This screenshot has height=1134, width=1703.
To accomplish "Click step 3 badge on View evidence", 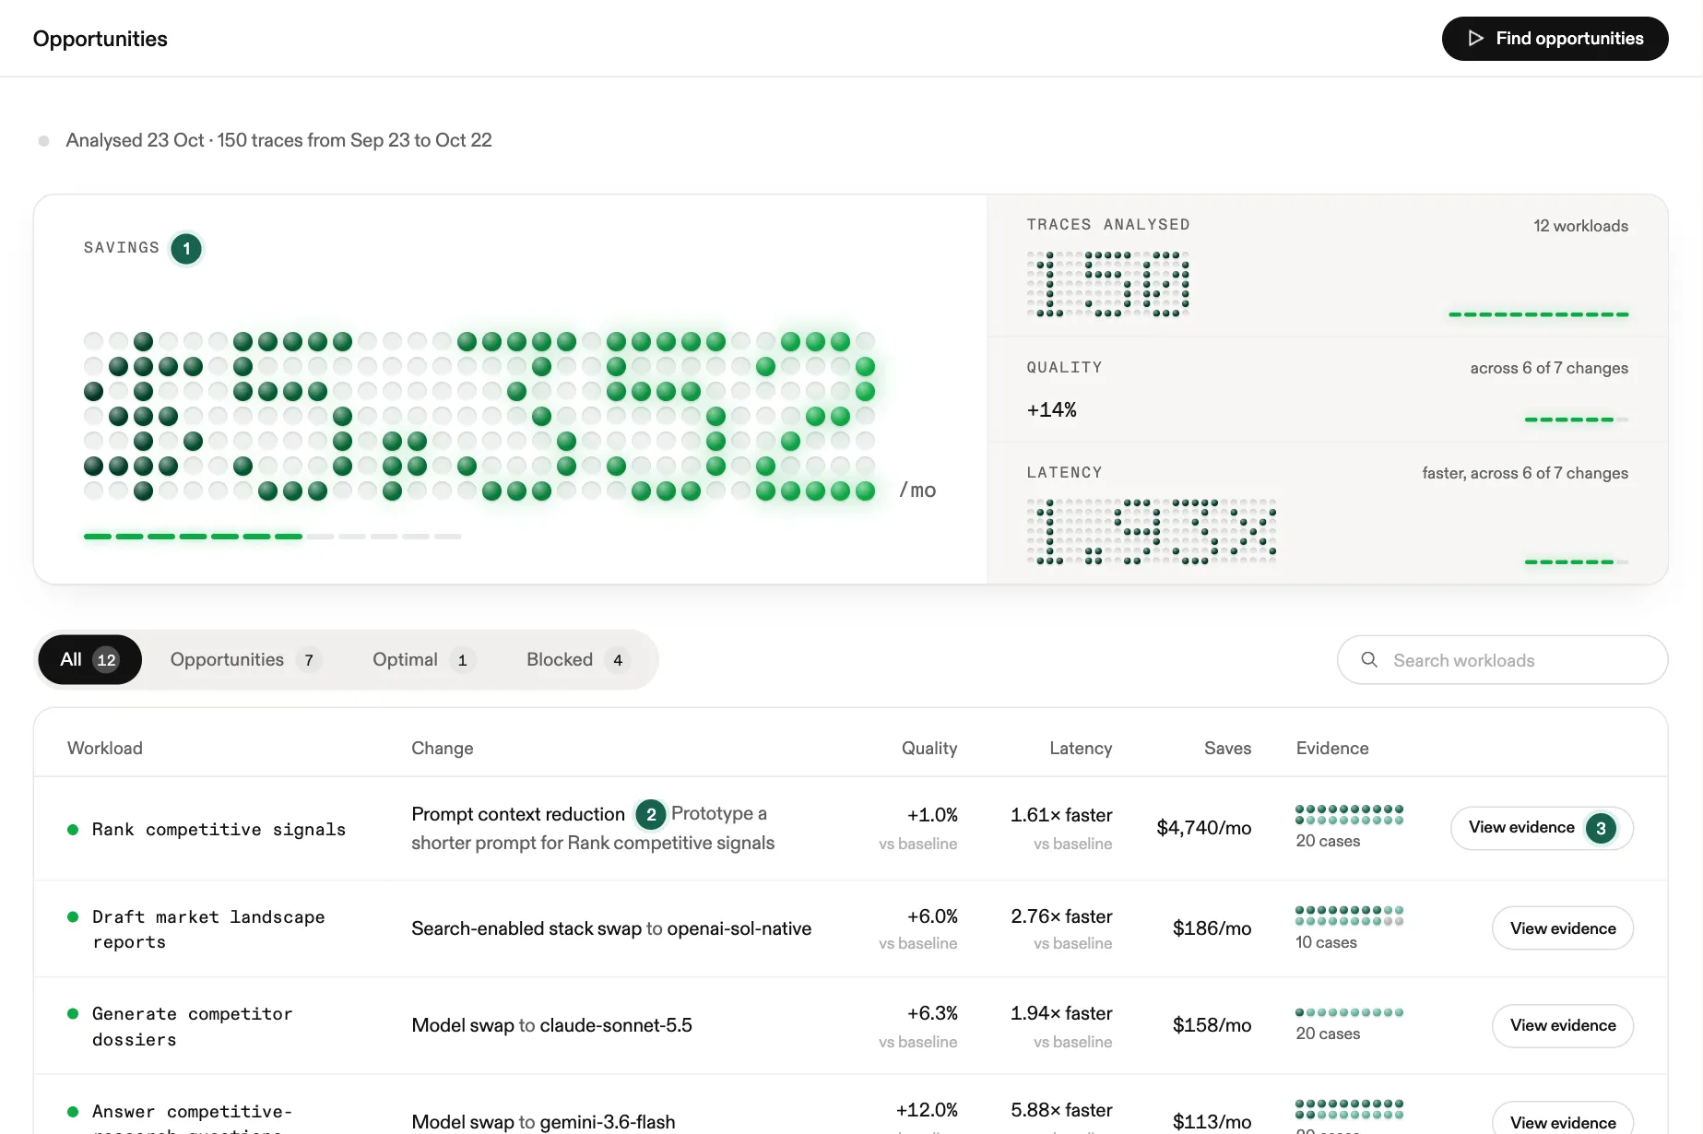I will tap(1601, 828).
